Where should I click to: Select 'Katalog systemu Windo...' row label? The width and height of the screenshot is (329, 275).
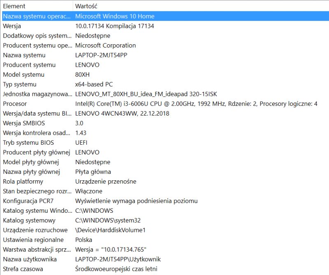(37, 211)
